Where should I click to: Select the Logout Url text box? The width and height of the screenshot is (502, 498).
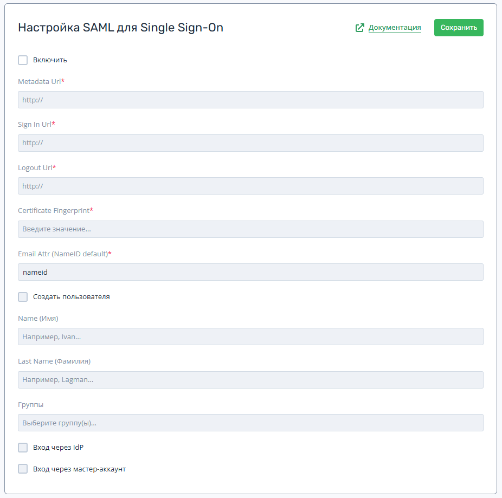pos(250,186)
